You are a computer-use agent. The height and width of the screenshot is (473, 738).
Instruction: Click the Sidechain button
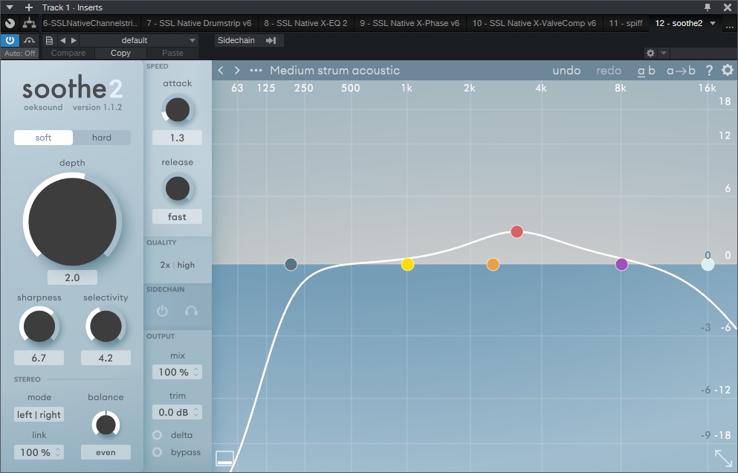tap(236, 40)
